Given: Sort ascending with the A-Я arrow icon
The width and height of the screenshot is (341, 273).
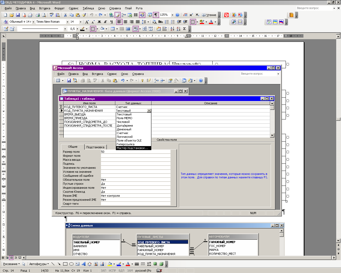Looking at the screenshot, I should pyautogui.click(x=172, y=29).
